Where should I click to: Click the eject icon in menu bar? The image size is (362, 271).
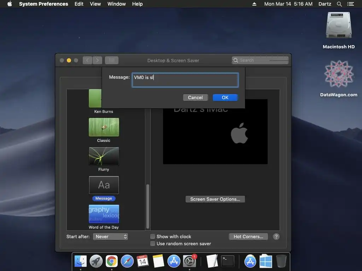coord(254,4)
